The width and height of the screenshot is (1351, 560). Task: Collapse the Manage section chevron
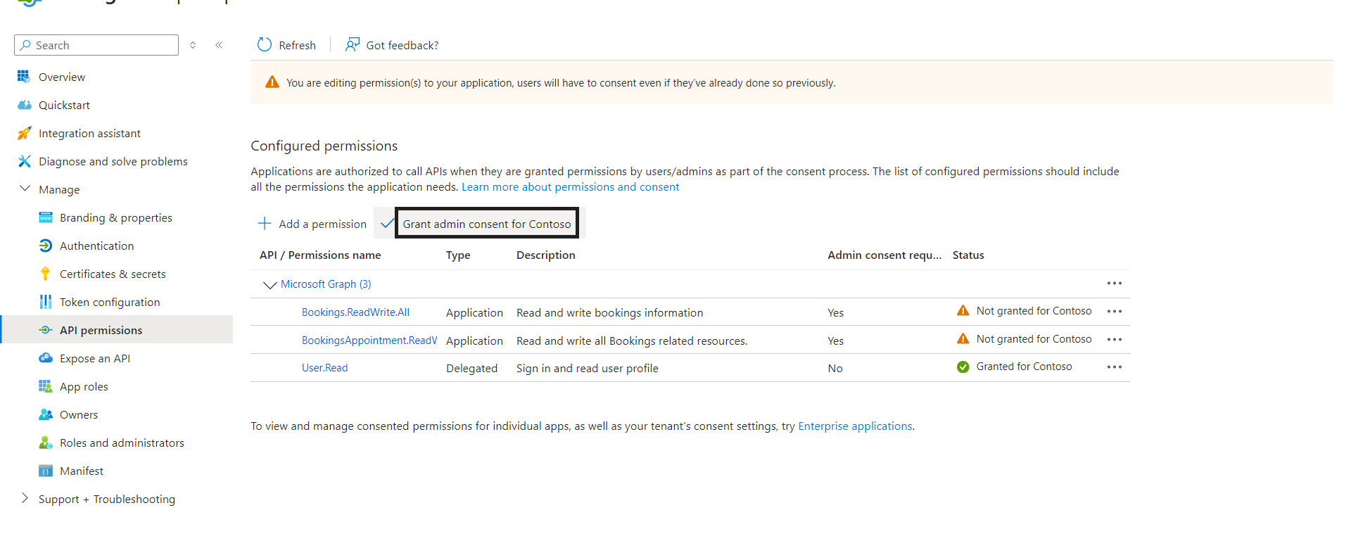click(x=25, y=189)
